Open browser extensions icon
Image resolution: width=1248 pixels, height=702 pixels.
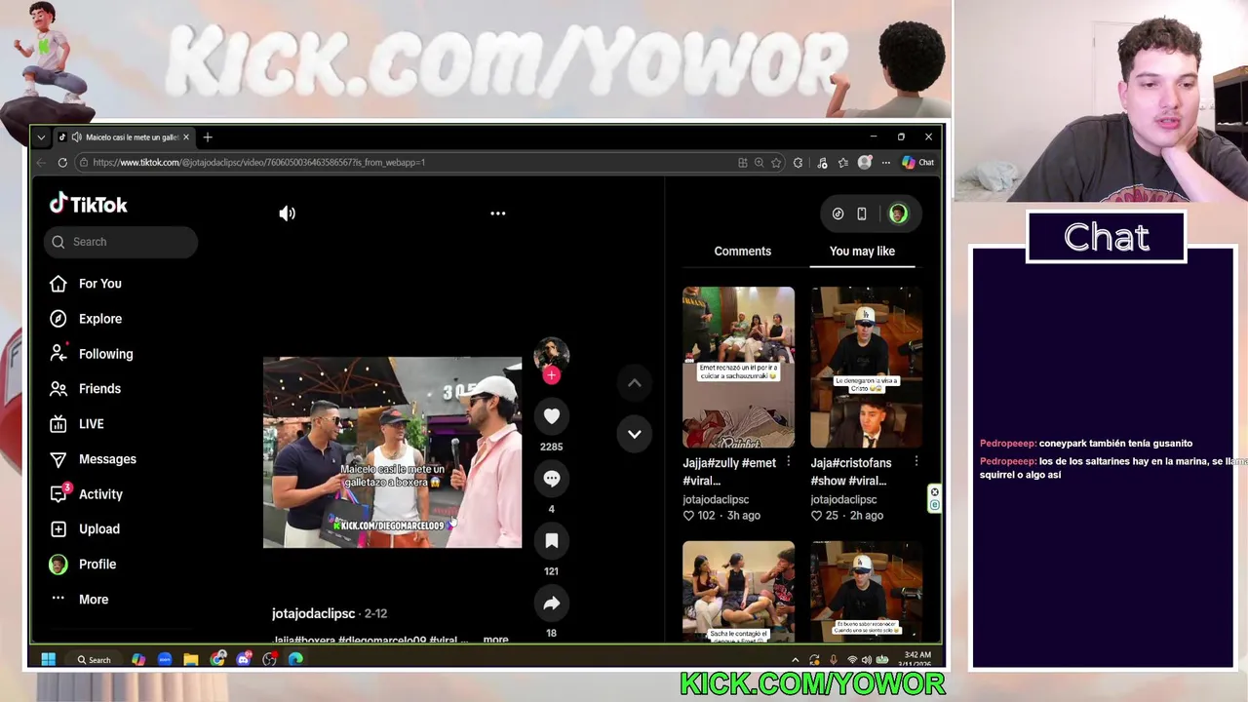(799, 163)
